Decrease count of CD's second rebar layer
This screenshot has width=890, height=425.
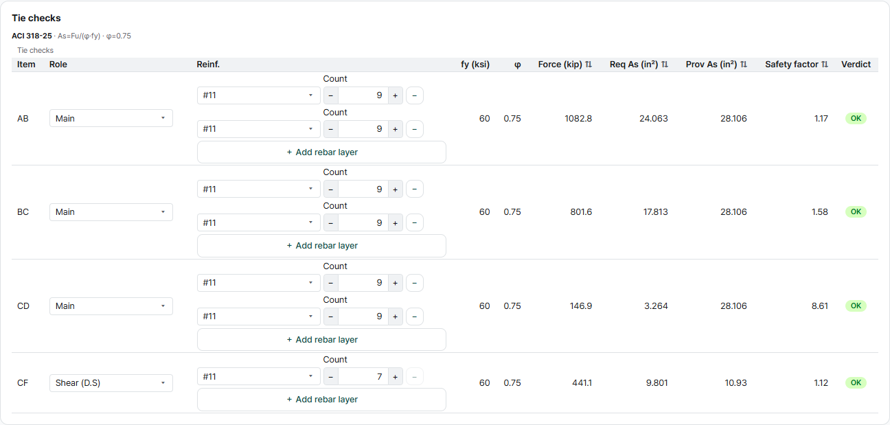[x=331, y=317]
